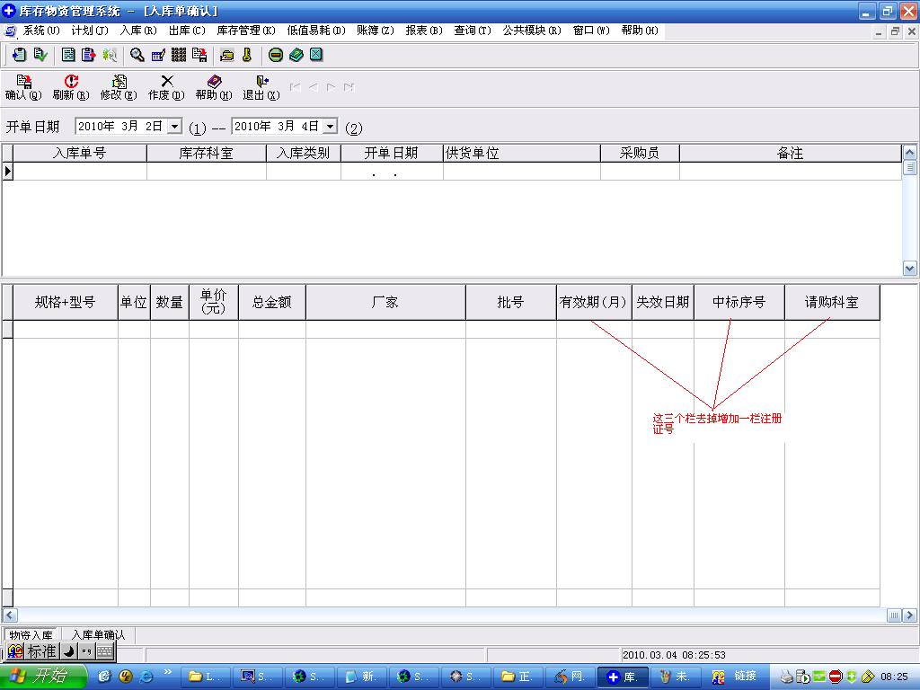920x690 pixels.
Task: Open the 出库(C) menu
Action: (x=187, y=31)
